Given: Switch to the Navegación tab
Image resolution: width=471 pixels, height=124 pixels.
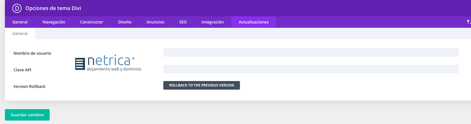Looking at the screenshot, I should [54, 22].
